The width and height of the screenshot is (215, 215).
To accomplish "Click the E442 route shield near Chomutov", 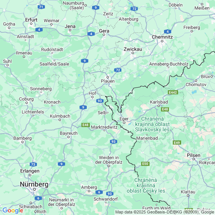I will [x=173, y=92].
